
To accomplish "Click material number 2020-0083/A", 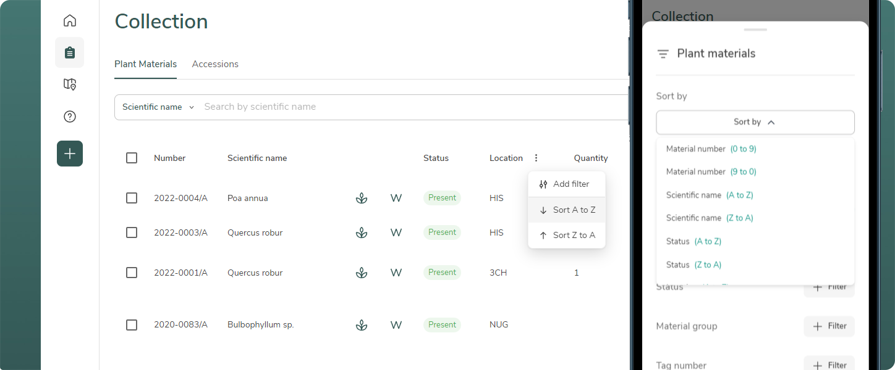I will [180, 325].
